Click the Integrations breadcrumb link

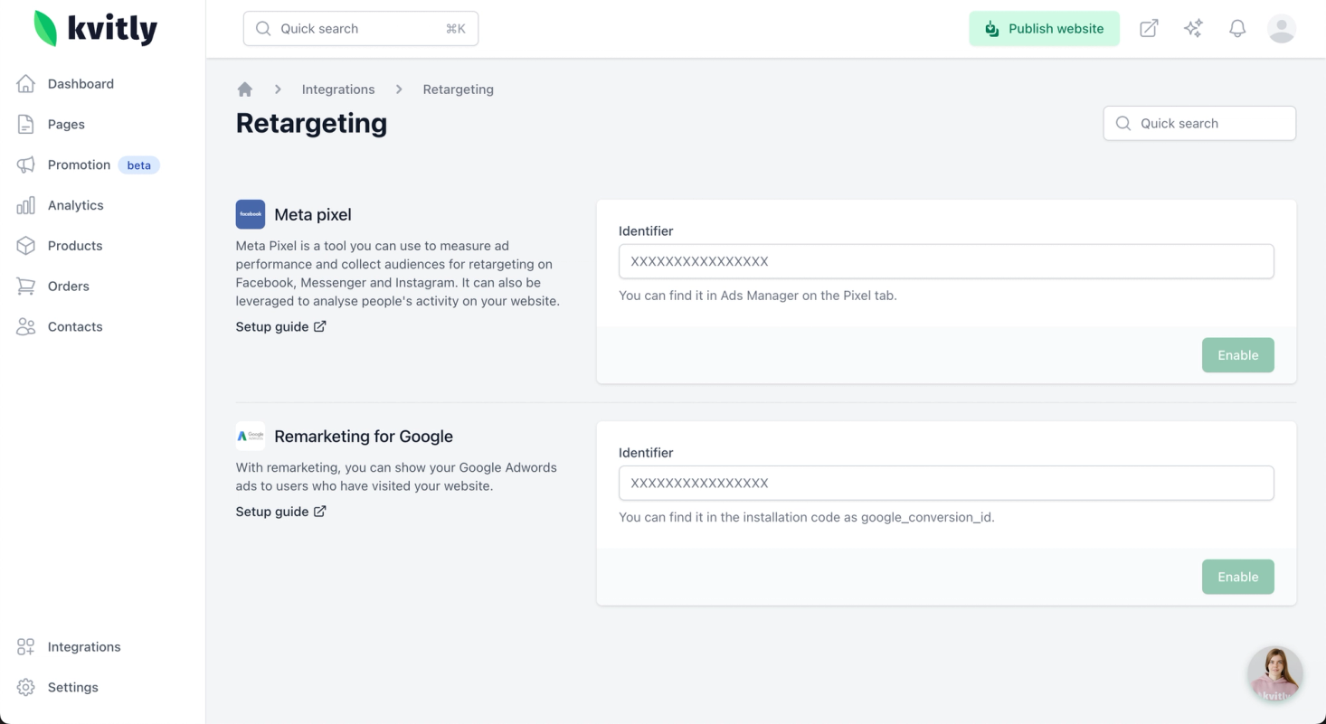click(338, 89)
